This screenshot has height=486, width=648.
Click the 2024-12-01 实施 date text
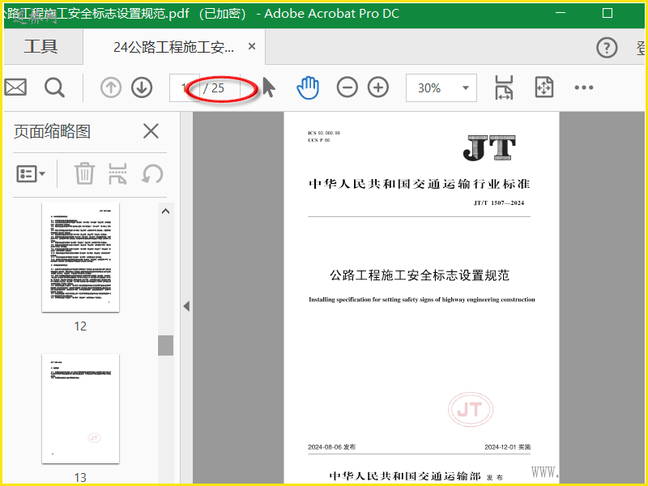(x=508, y=447)
